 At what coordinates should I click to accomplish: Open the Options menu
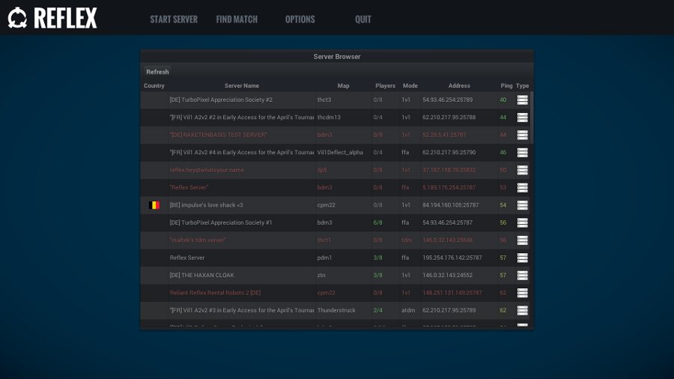point(300,19)
